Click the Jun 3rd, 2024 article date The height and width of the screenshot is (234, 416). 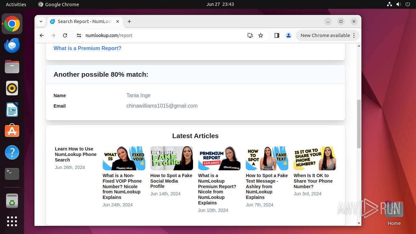[x=307, y=194]
